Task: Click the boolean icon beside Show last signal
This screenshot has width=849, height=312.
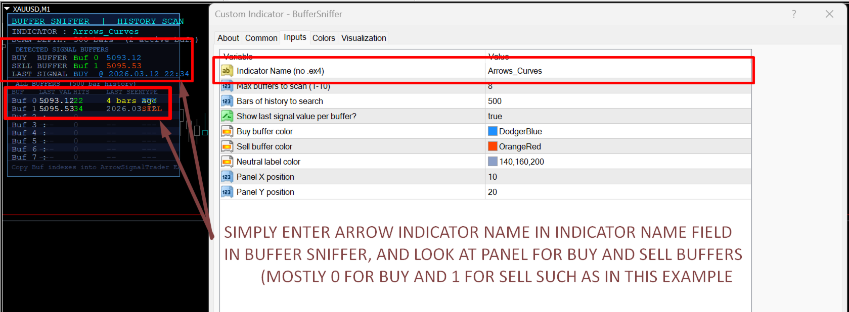Action: click(227, 116)
